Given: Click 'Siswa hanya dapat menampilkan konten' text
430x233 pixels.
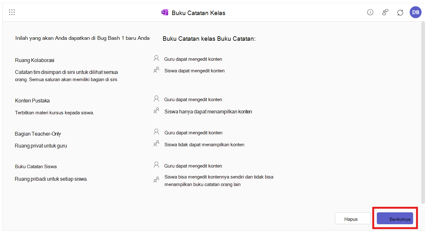Looking at the screenshot, I should tap(208, 111).
